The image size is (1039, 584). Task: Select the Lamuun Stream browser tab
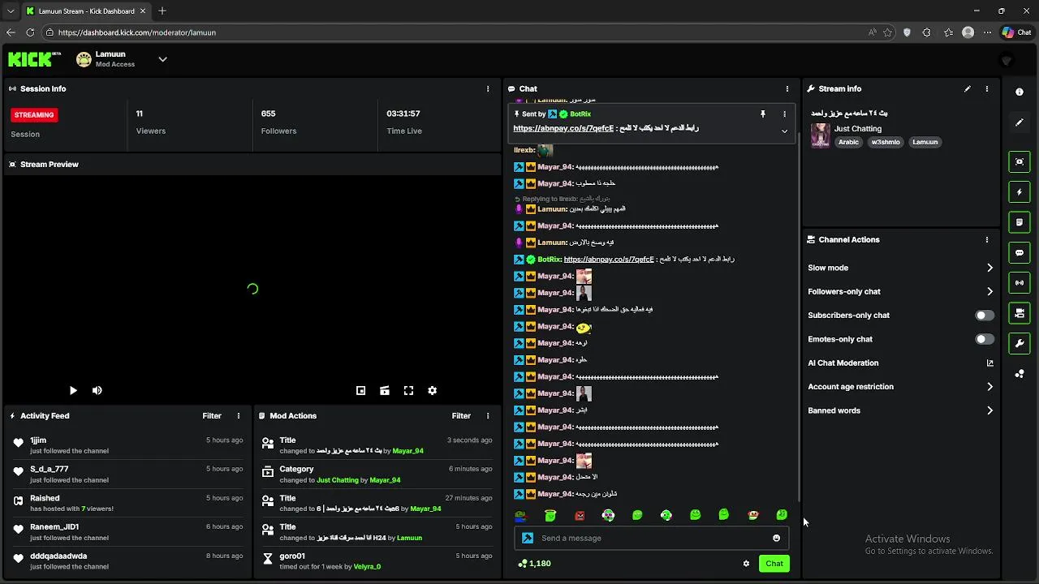tap(85, 11)
